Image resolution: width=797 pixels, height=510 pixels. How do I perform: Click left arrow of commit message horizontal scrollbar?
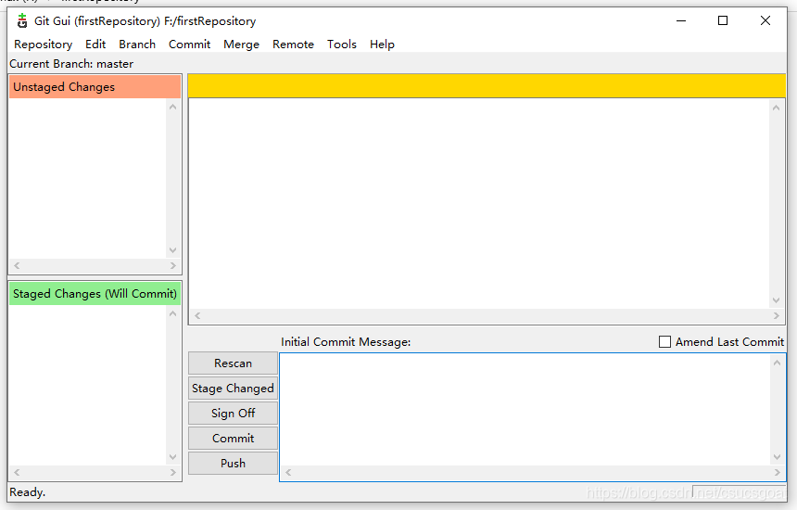(x=288, y=472)
